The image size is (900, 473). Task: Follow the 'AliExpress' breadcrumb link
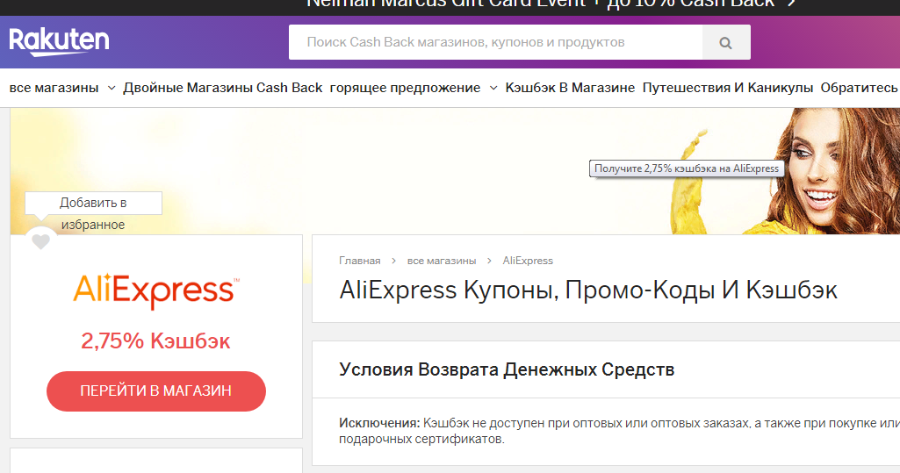pyautogui.click(x=528, y=261)
